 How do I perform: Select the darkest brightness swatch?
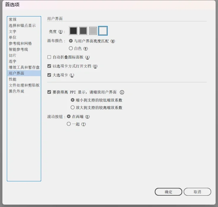tap(73, 31)
